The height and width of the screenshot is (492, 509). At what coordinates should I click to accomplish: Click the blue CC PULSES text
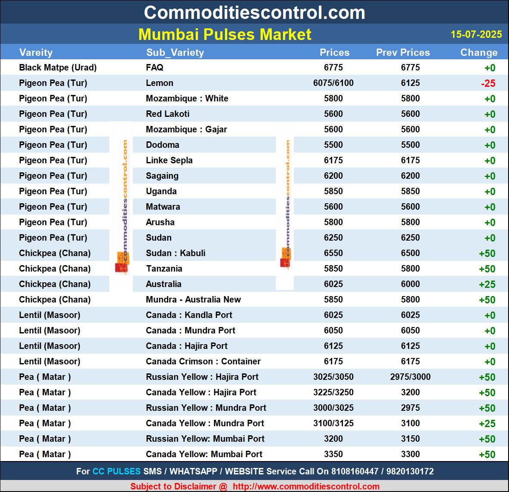tap(117, 471)
